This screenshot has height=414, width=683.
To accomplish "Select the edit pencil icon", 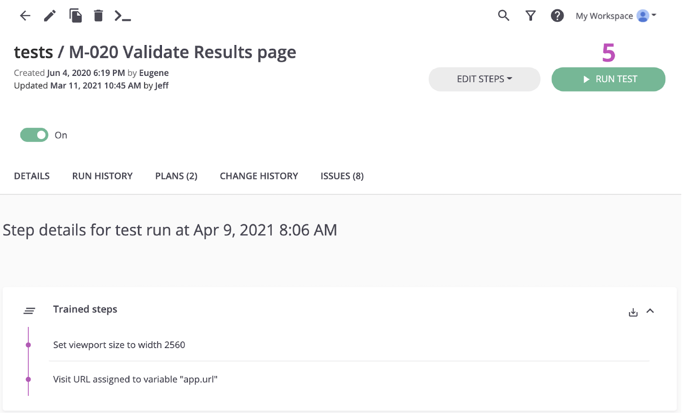I will (x=50, y=15).
